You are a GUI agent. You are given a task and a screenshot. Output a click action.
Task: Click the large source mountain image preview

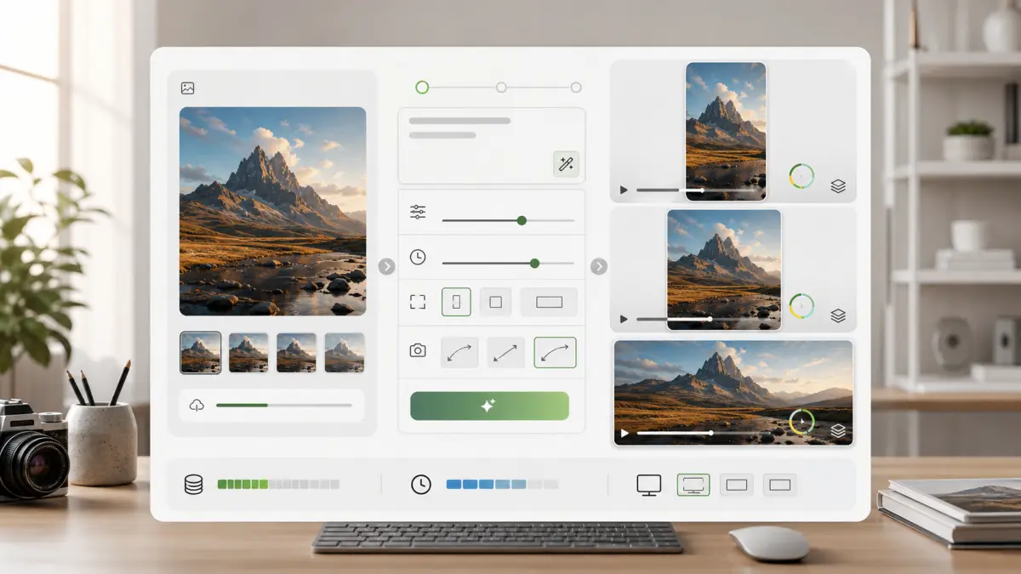[x=272, y=211]
